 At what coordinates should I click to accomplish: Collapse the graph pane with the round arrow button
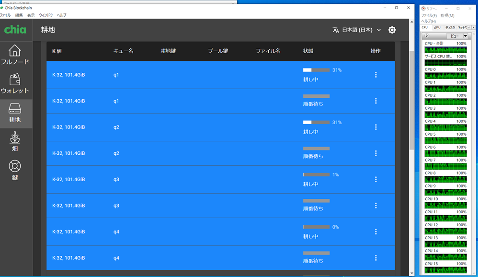pos(427,35)
